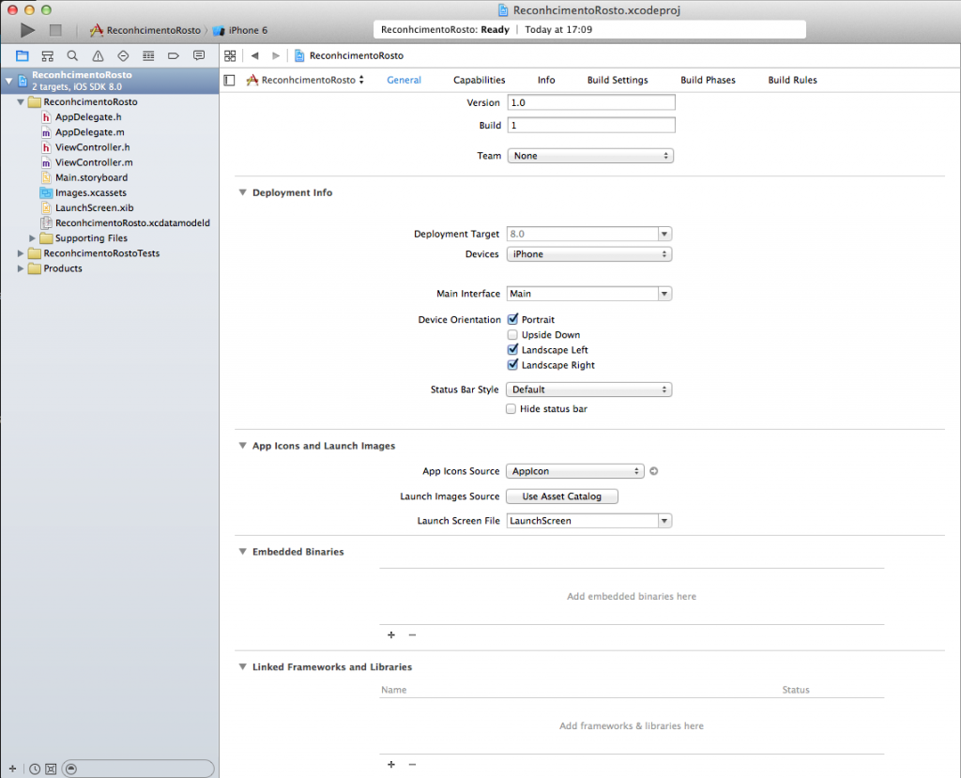Go back with the left arrow
The width and height of the screenshot is (961, 778).
tap(254, 55)
